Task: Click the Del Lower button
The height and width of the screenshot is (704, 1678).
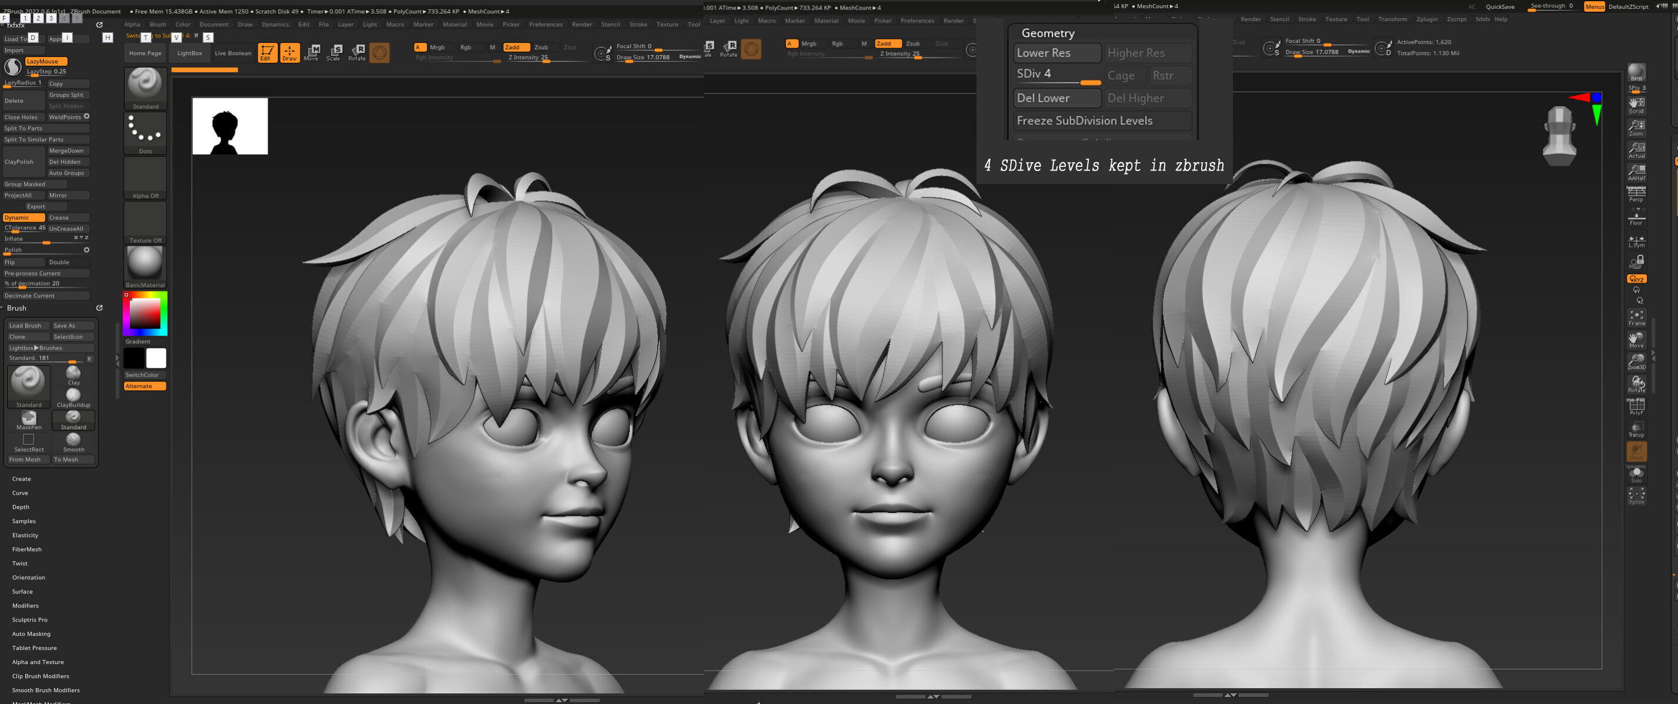Action: (x=1057, y=98)
